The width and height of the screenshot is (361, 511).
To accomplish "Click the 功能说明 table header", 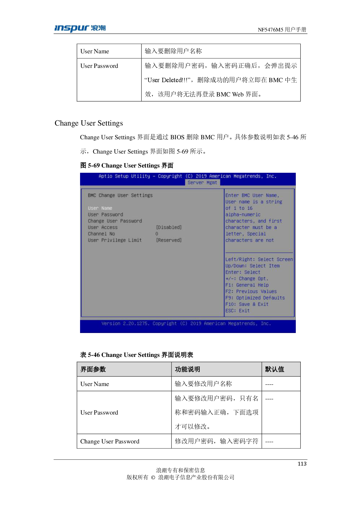I will [x=187, y=369].
